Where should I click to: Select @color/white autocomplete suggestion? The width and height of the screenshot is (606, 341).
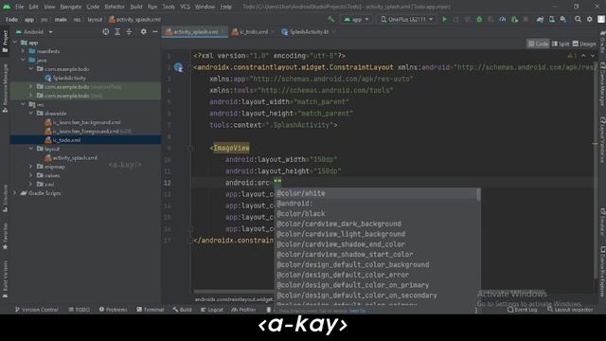(375, 193)
